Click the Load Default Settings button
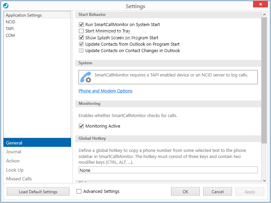Image resolution: width=271 pixels, height=203 pixels. (38, 191)
